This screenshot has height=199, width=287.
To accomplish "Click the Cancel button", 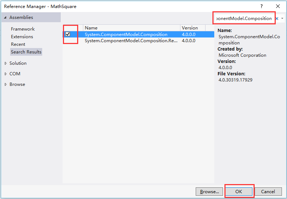I will pos(268,192).
